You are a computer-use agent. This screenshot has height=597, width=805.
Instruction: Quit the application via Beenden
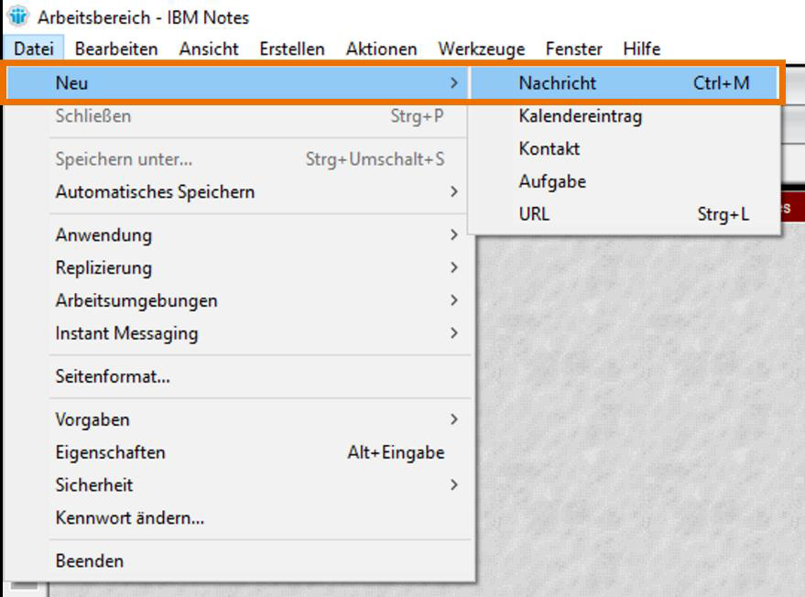[89, 561]
